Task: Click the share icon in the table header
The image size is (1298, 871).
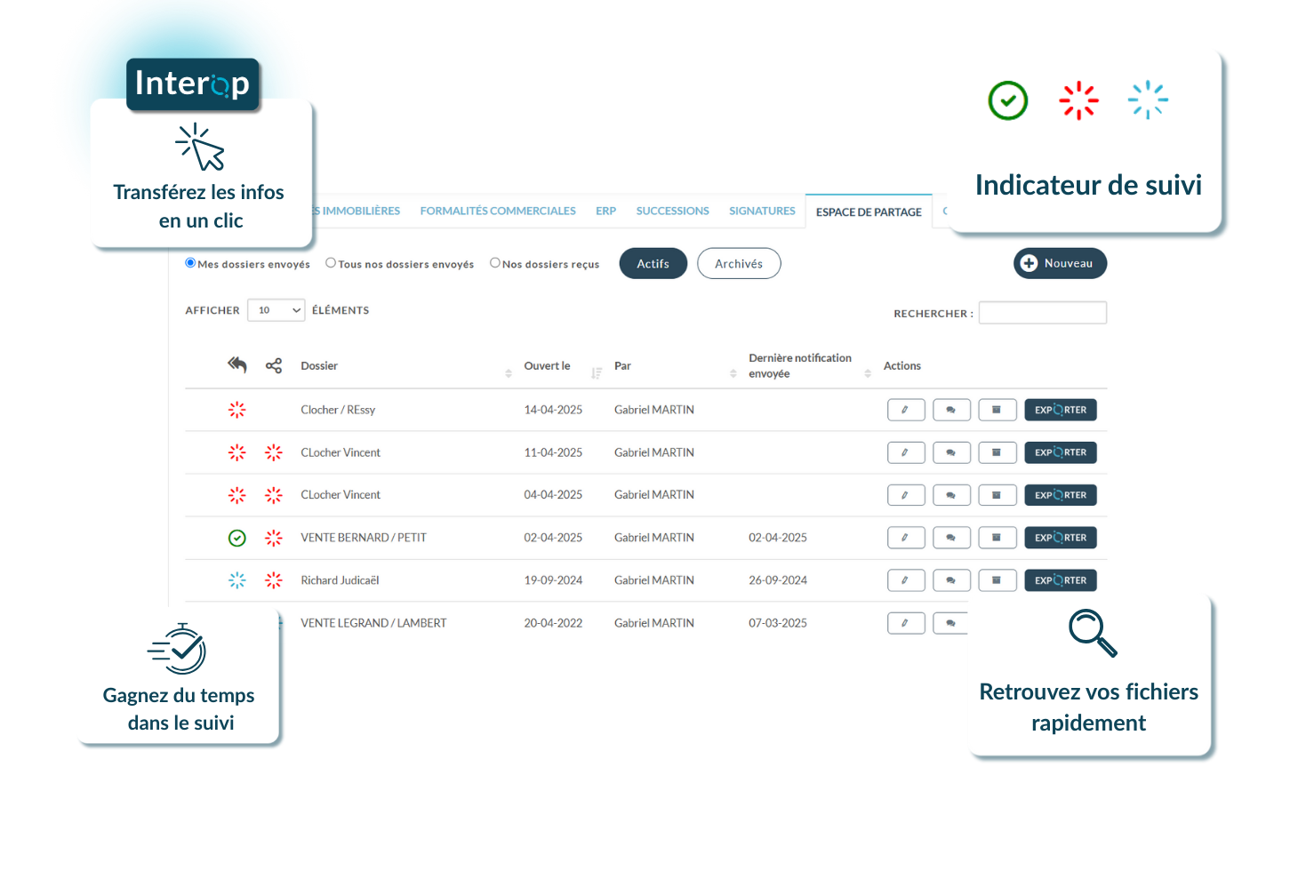Action: [273, 365]
